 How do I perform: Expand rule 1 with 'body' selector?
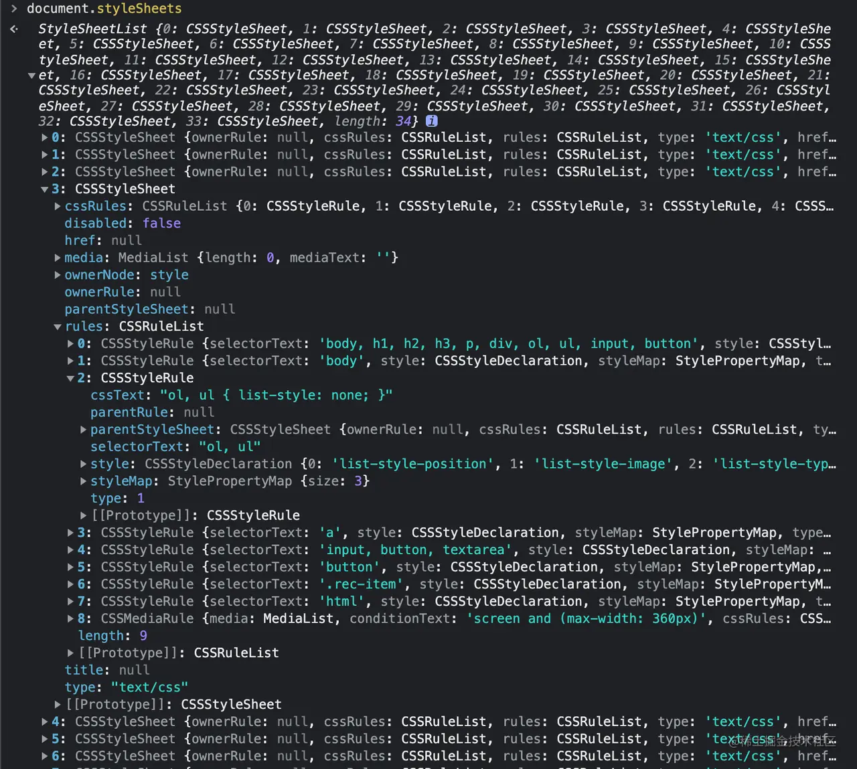click(70, 361)
